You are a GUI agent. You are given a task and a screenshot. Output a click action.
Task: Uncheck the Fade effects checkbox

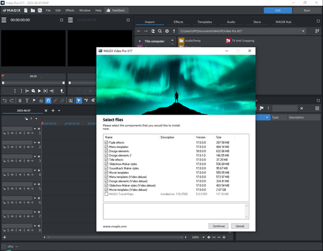pos(107,142)
